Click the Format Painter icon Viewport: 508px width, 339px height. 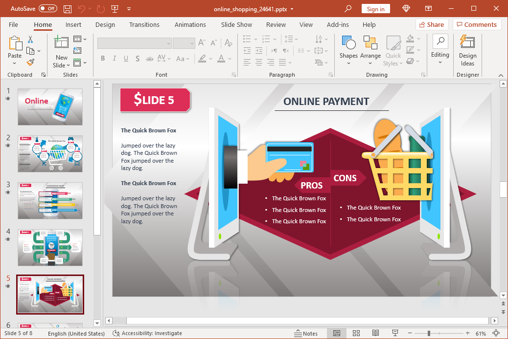click(x=30, y=63)
